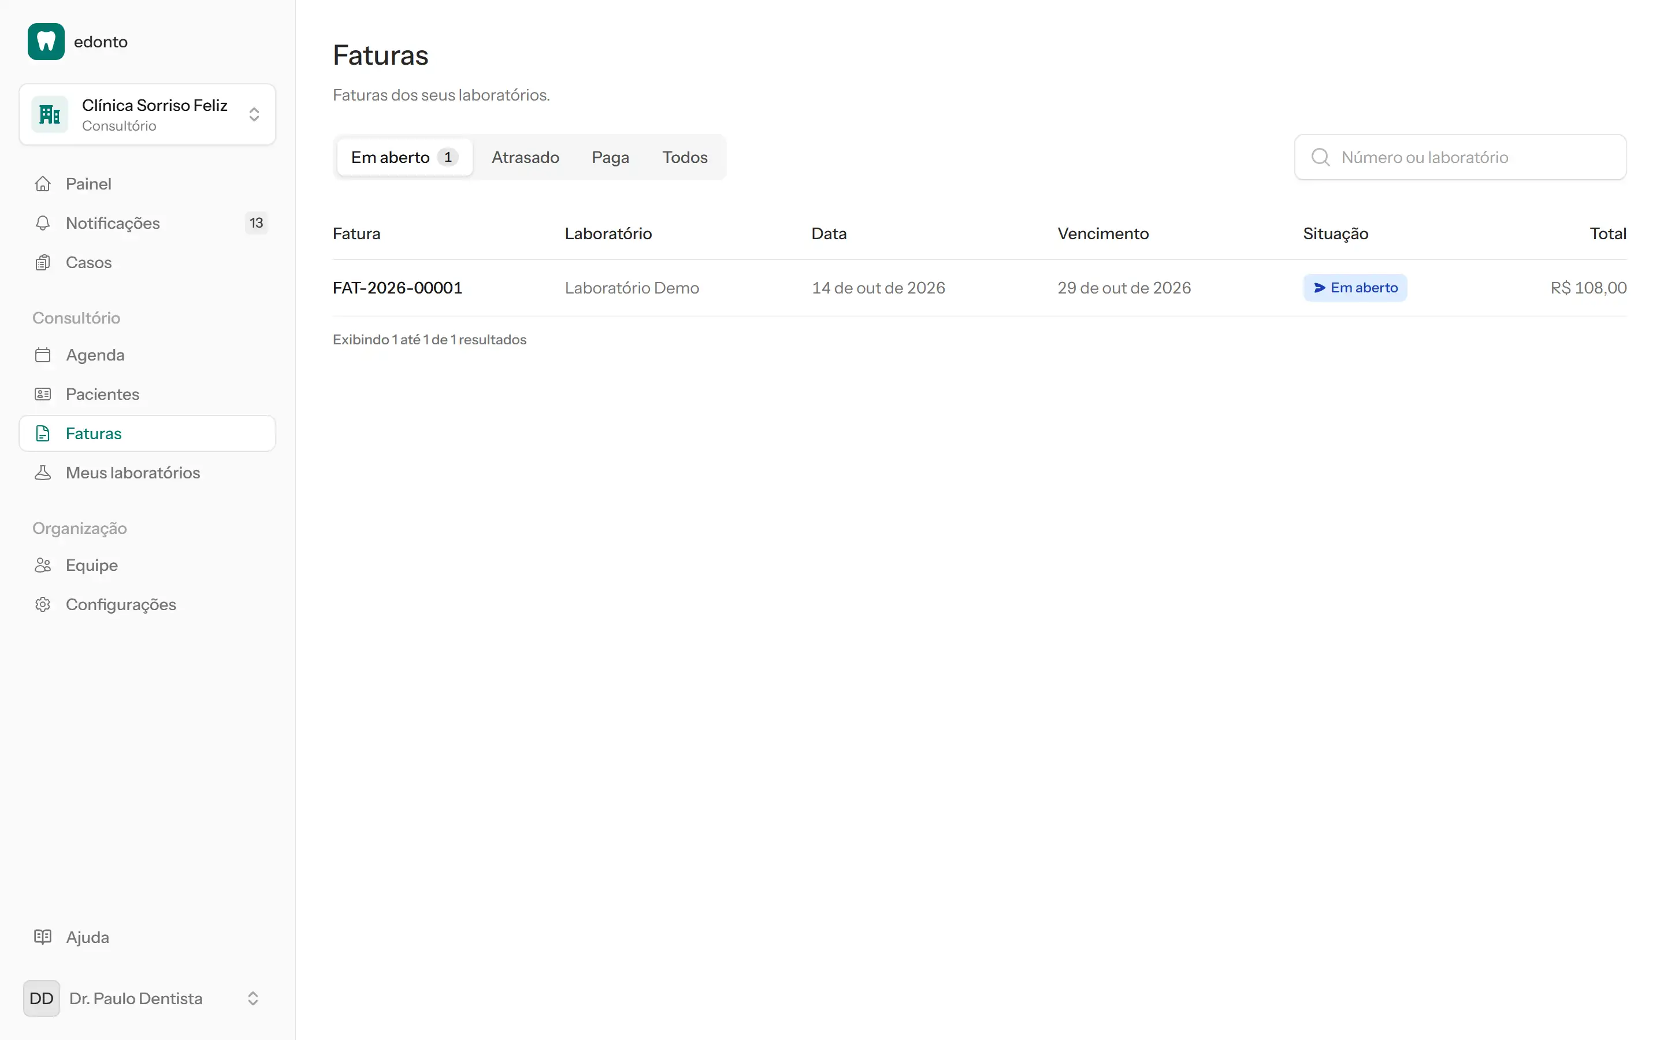The height and width of the screenshot is (1040, 1664).
Task: Switch to the Atrasado tab
Action: (x=525, y=158)
